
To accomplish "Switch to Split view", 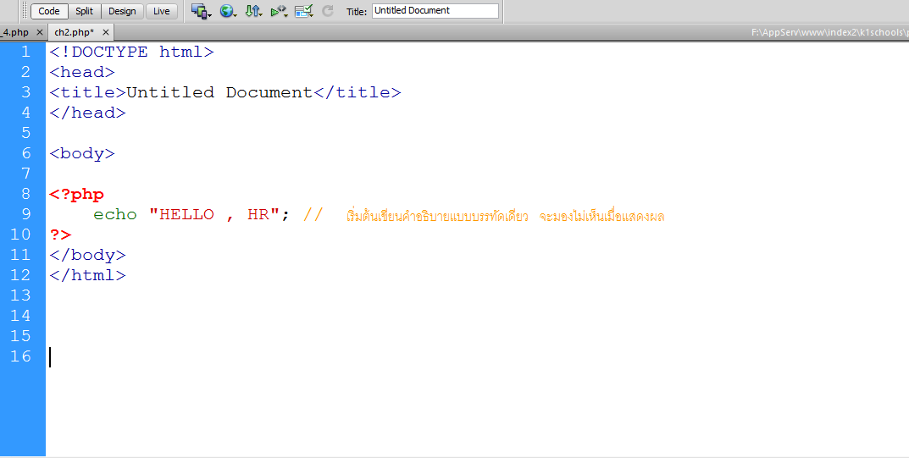I will (84, 11).
